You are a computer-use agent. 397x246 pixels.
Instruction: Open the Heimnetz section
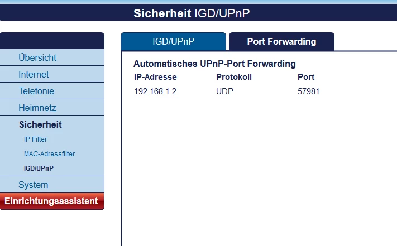click(x=37, y=108)
